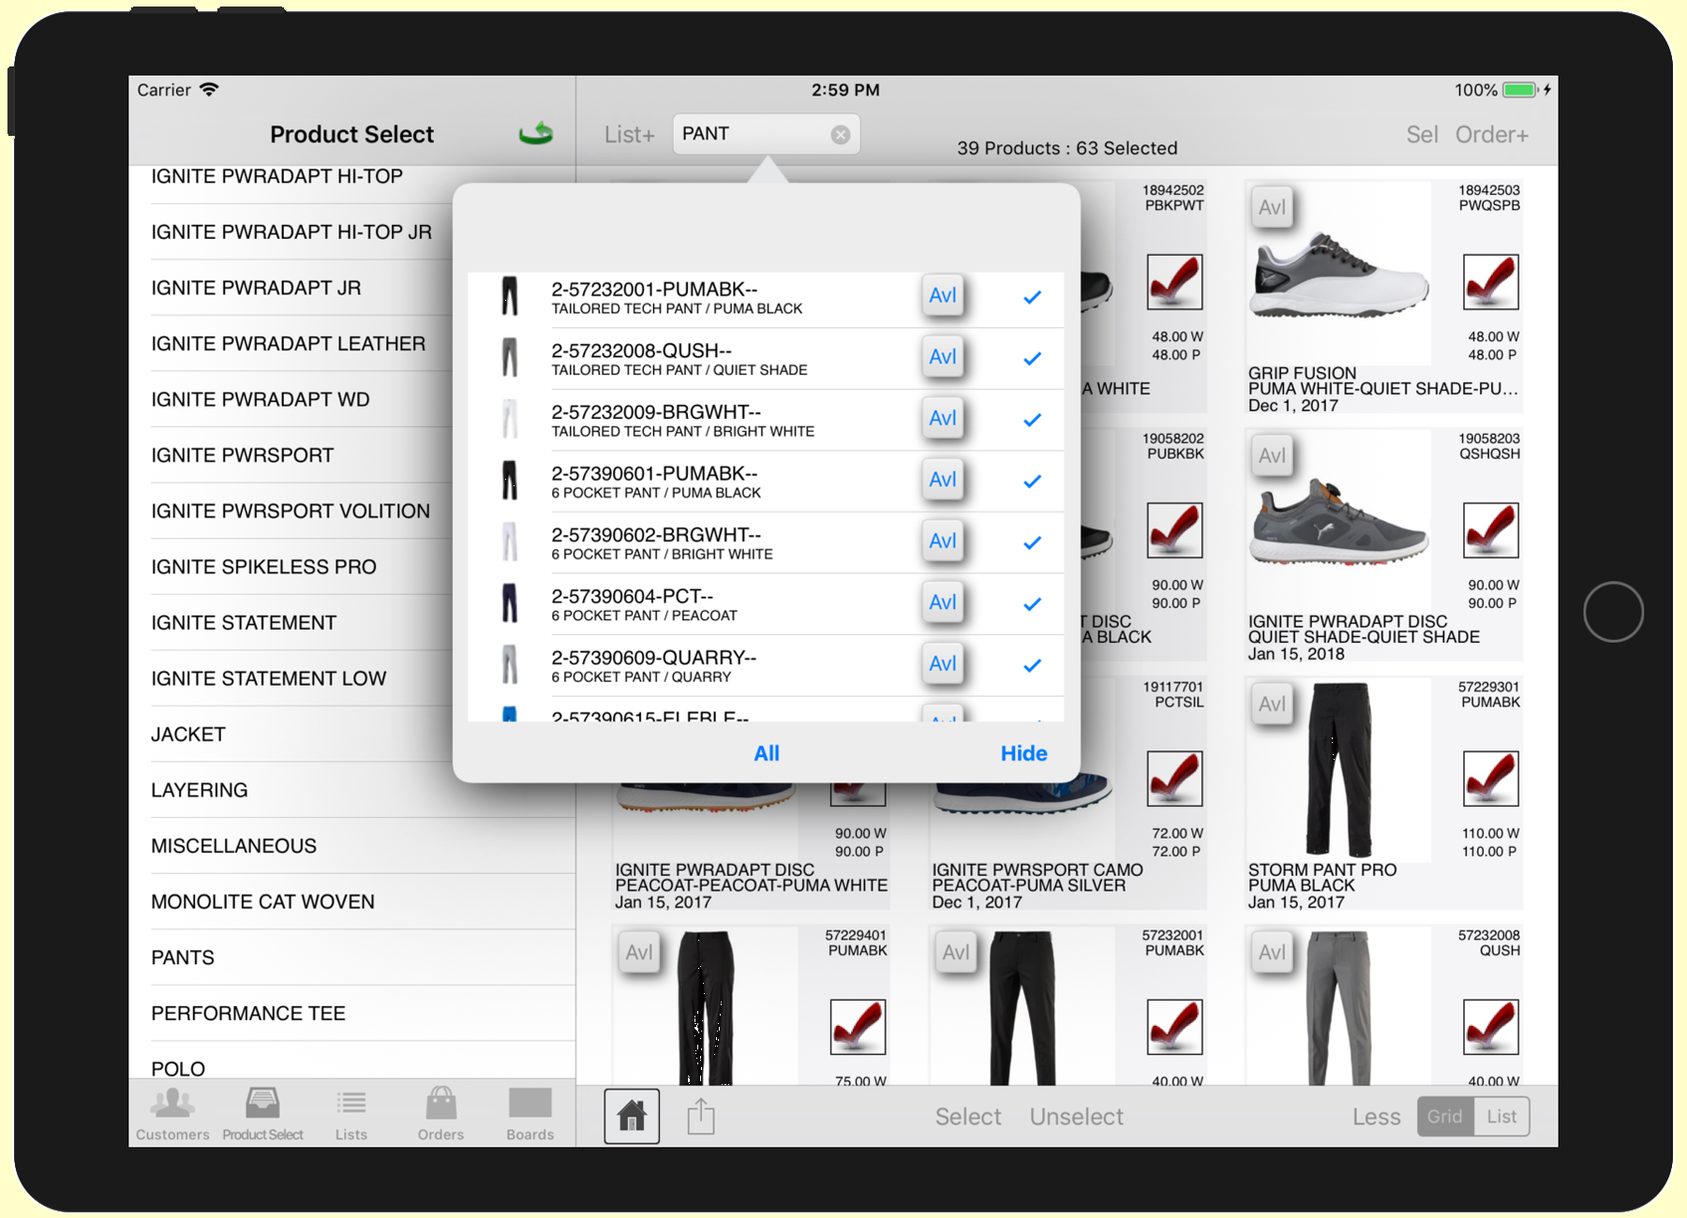The image size is (1687, 1218).
Task: Clear the PANT search field
Action: click(x=841, y=135)
